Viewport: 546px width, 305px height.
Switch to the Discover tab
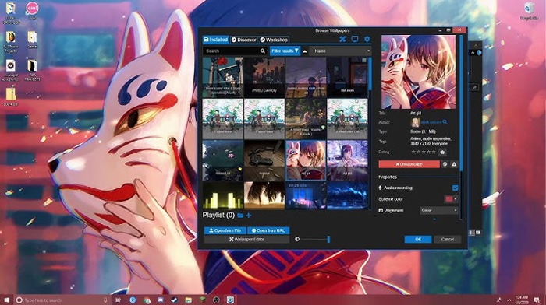[243, 40]
